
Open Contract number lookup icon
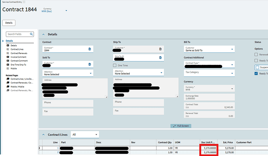90,49
